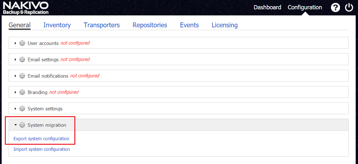Click 'not configured' next to Branding
Screen dimensions: 358x164
64,92
